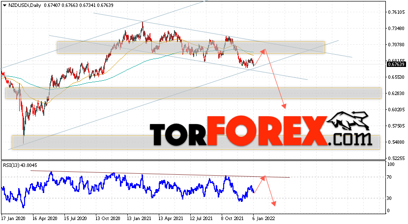The width and height of the screenshot is (408, 224).
Task: Click the OHLC values 0.67407 0.67663 0.67341 0.67639
Action: point(79,5)
